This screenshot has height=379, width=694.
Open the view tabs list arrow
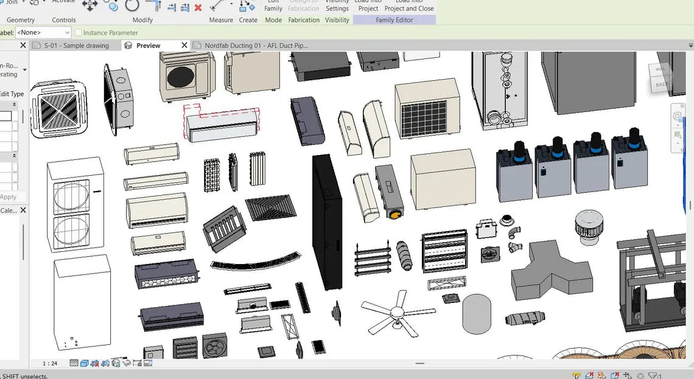(690, 46)
